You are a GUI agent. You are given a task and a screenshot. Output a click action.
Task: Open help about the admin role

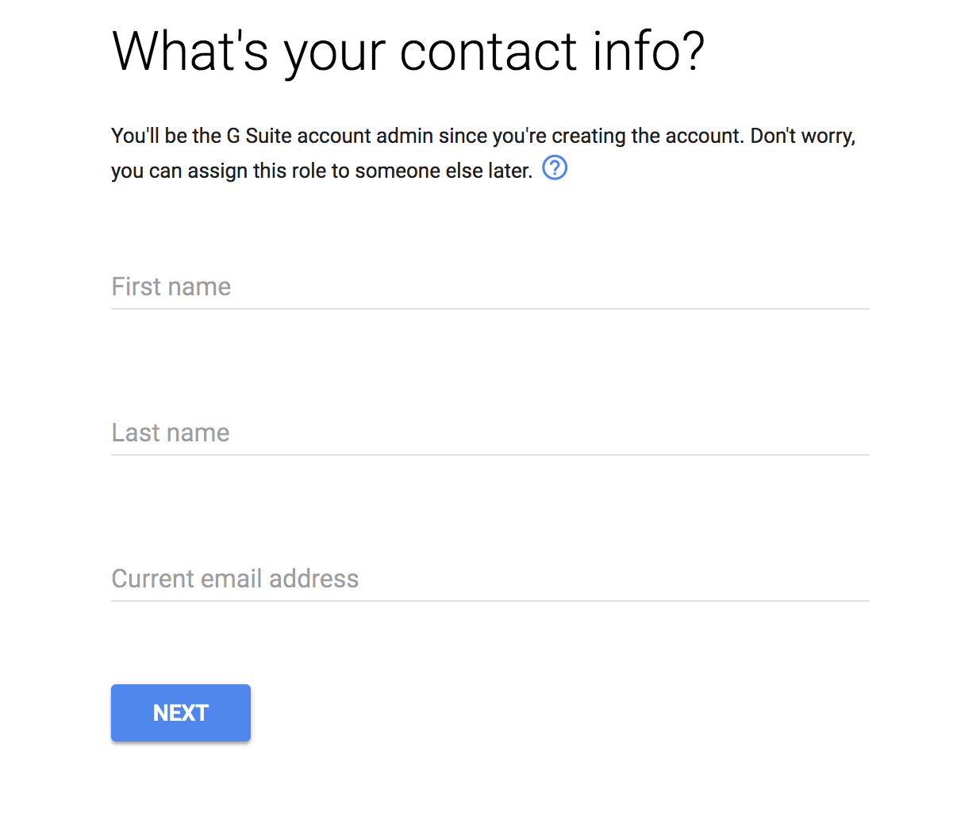click(555, 168)
